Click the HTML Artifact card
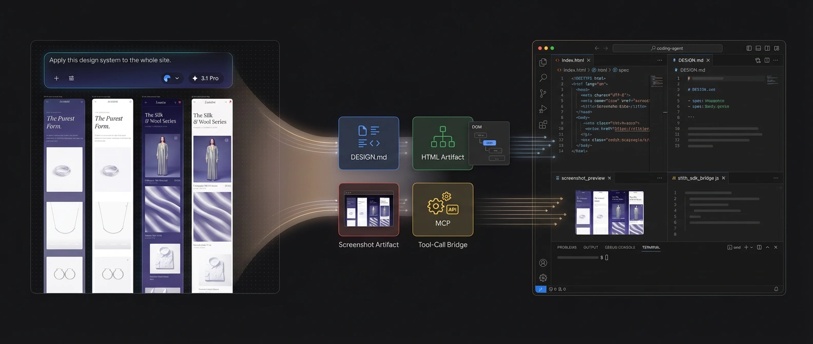813x344 pixels. pyautogui.click(x=442, y=143)
